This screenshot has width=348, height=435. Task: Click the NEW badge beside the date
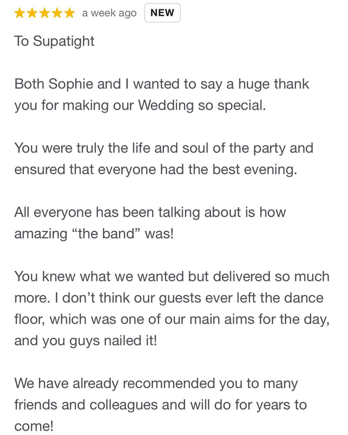(162, 13)
